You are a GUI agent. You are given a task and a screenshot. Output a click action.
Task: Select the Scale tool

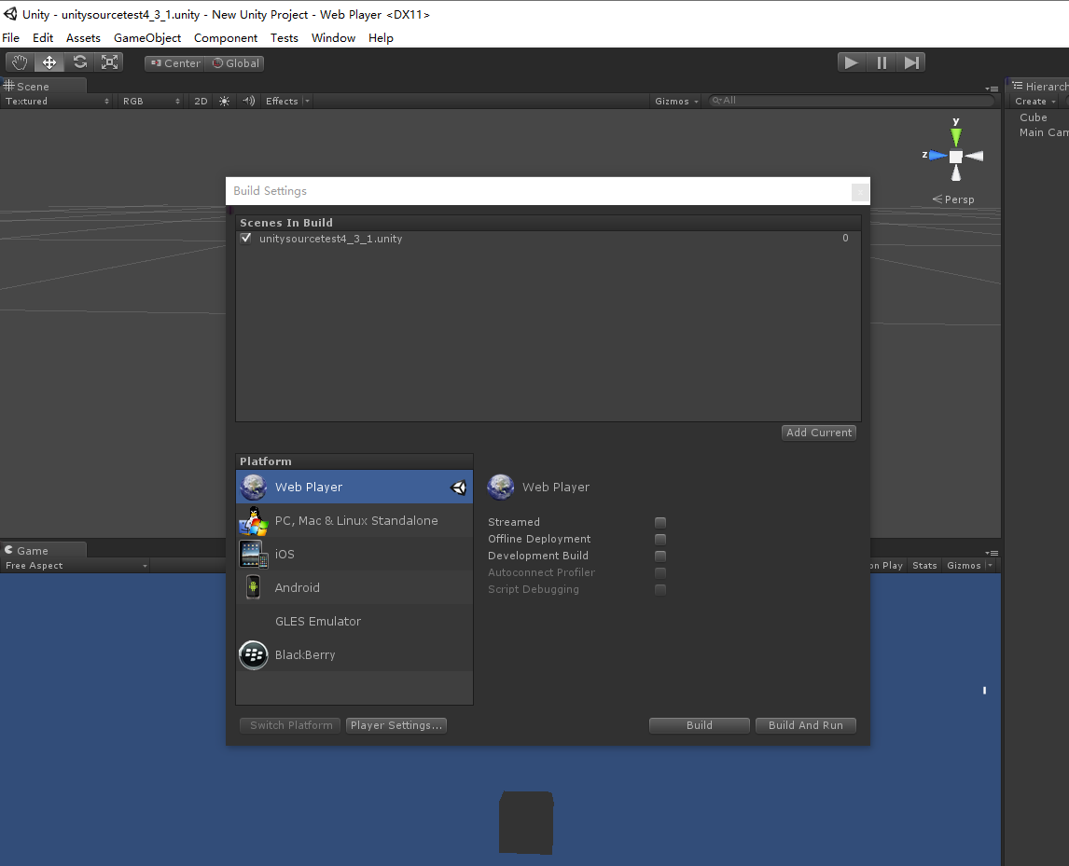(x=109, y=62)
